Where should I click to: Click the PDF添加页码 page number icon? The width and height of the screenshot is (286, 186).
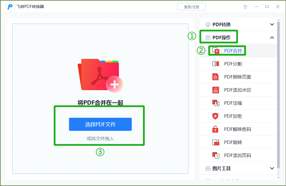[x=216, y=155]
